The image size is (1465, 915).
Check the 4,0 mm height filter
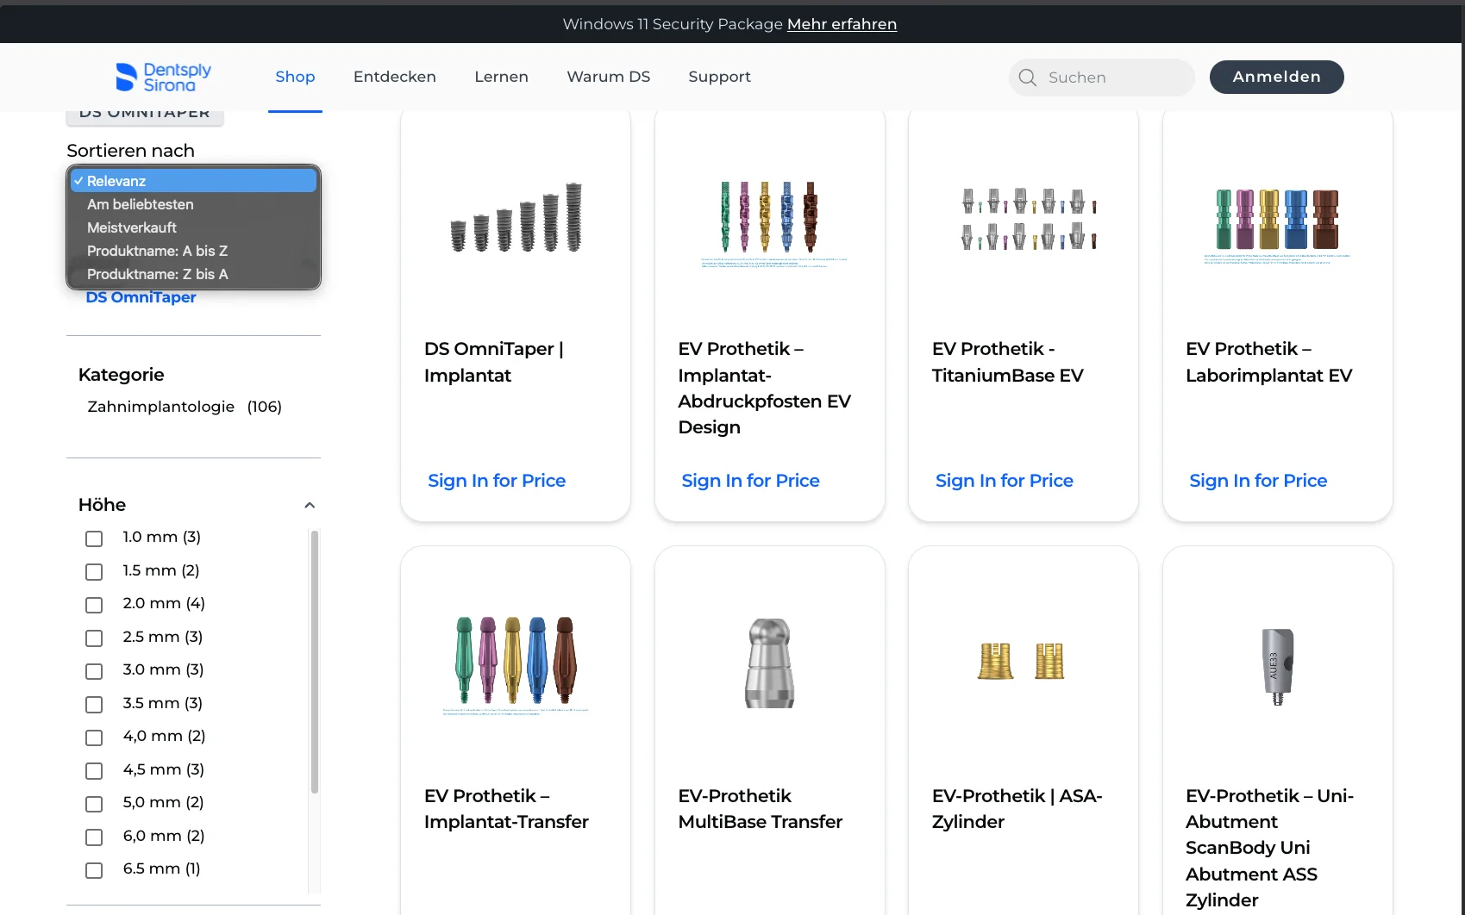[x=94, y=738]
